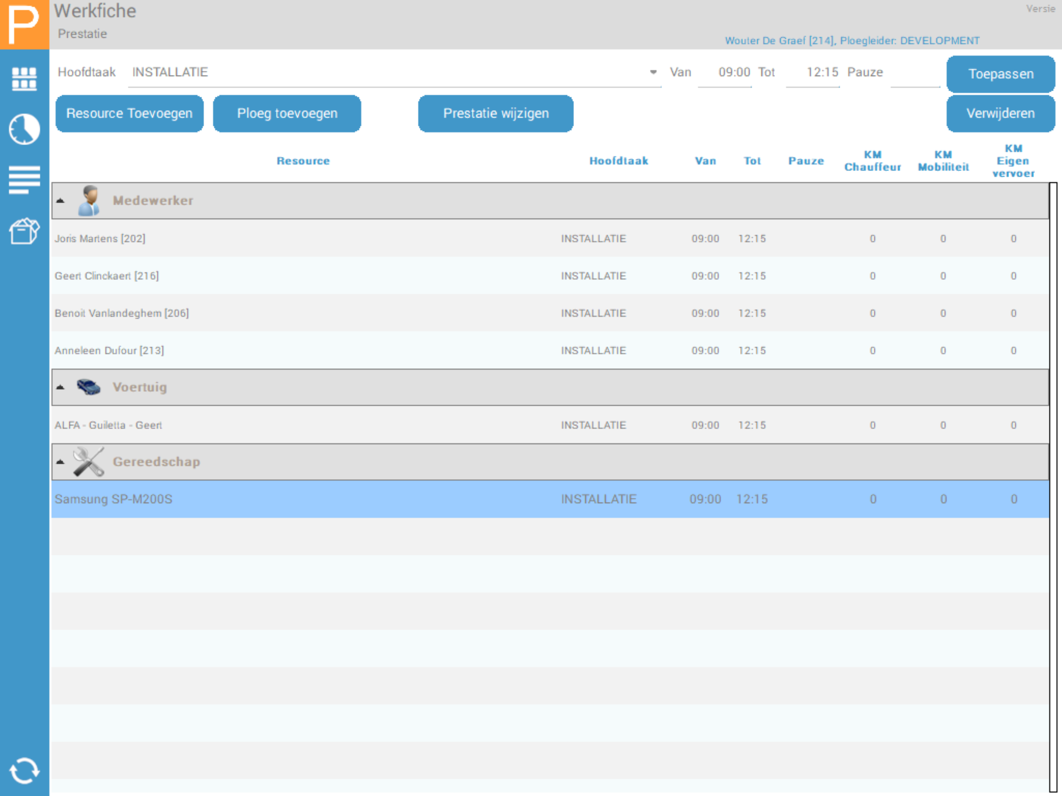Viewport: 1062px width, 796px height.
Task: Select the Samsung SP-M200S row
Action: pos(550,499)
